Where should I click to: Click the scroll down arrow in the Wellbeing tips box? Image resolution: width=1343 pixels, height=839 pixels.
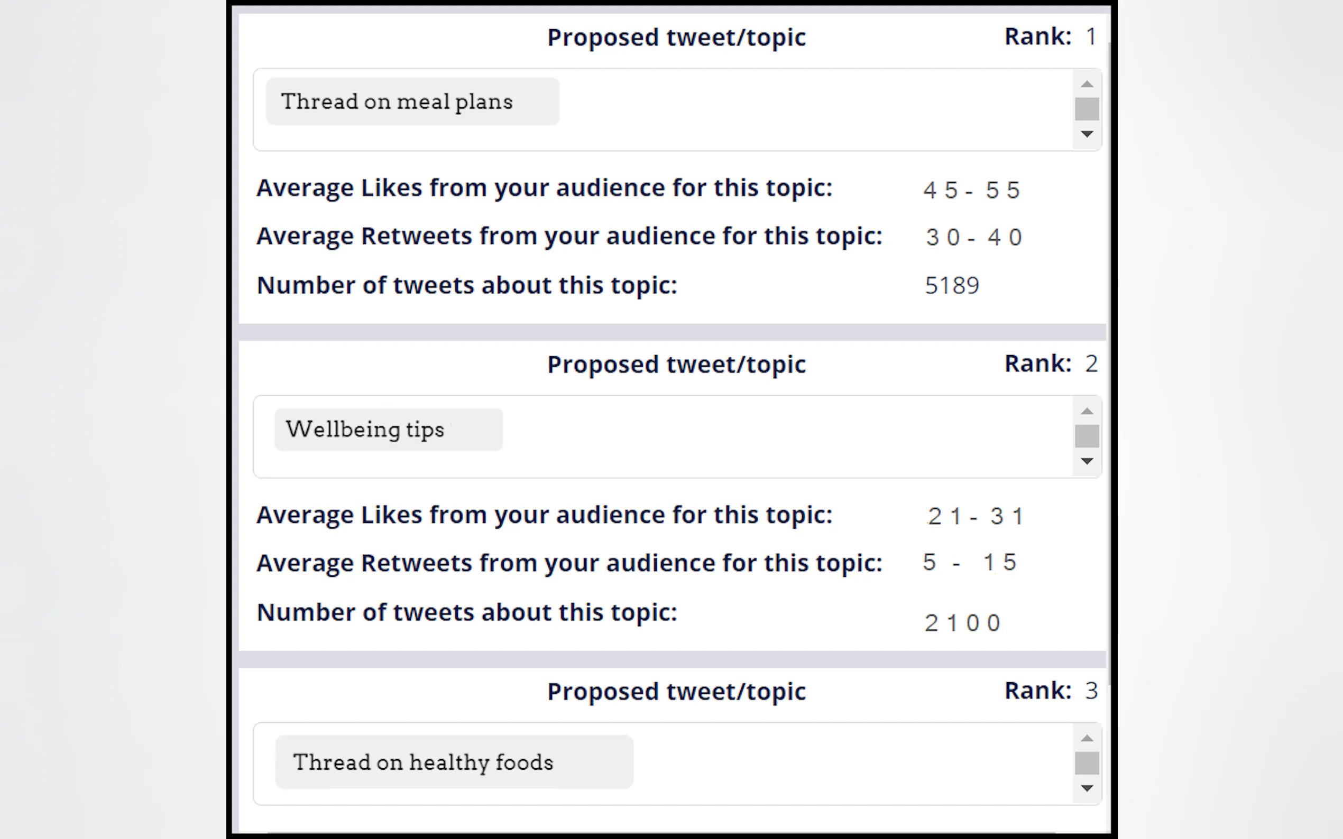[1087, 461]
